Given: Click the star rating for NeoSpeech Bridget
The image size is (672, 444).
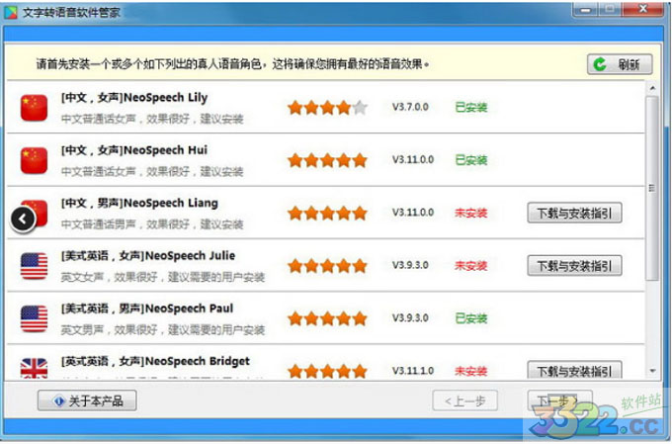Looking at the screenshot, I should [327, 371].
